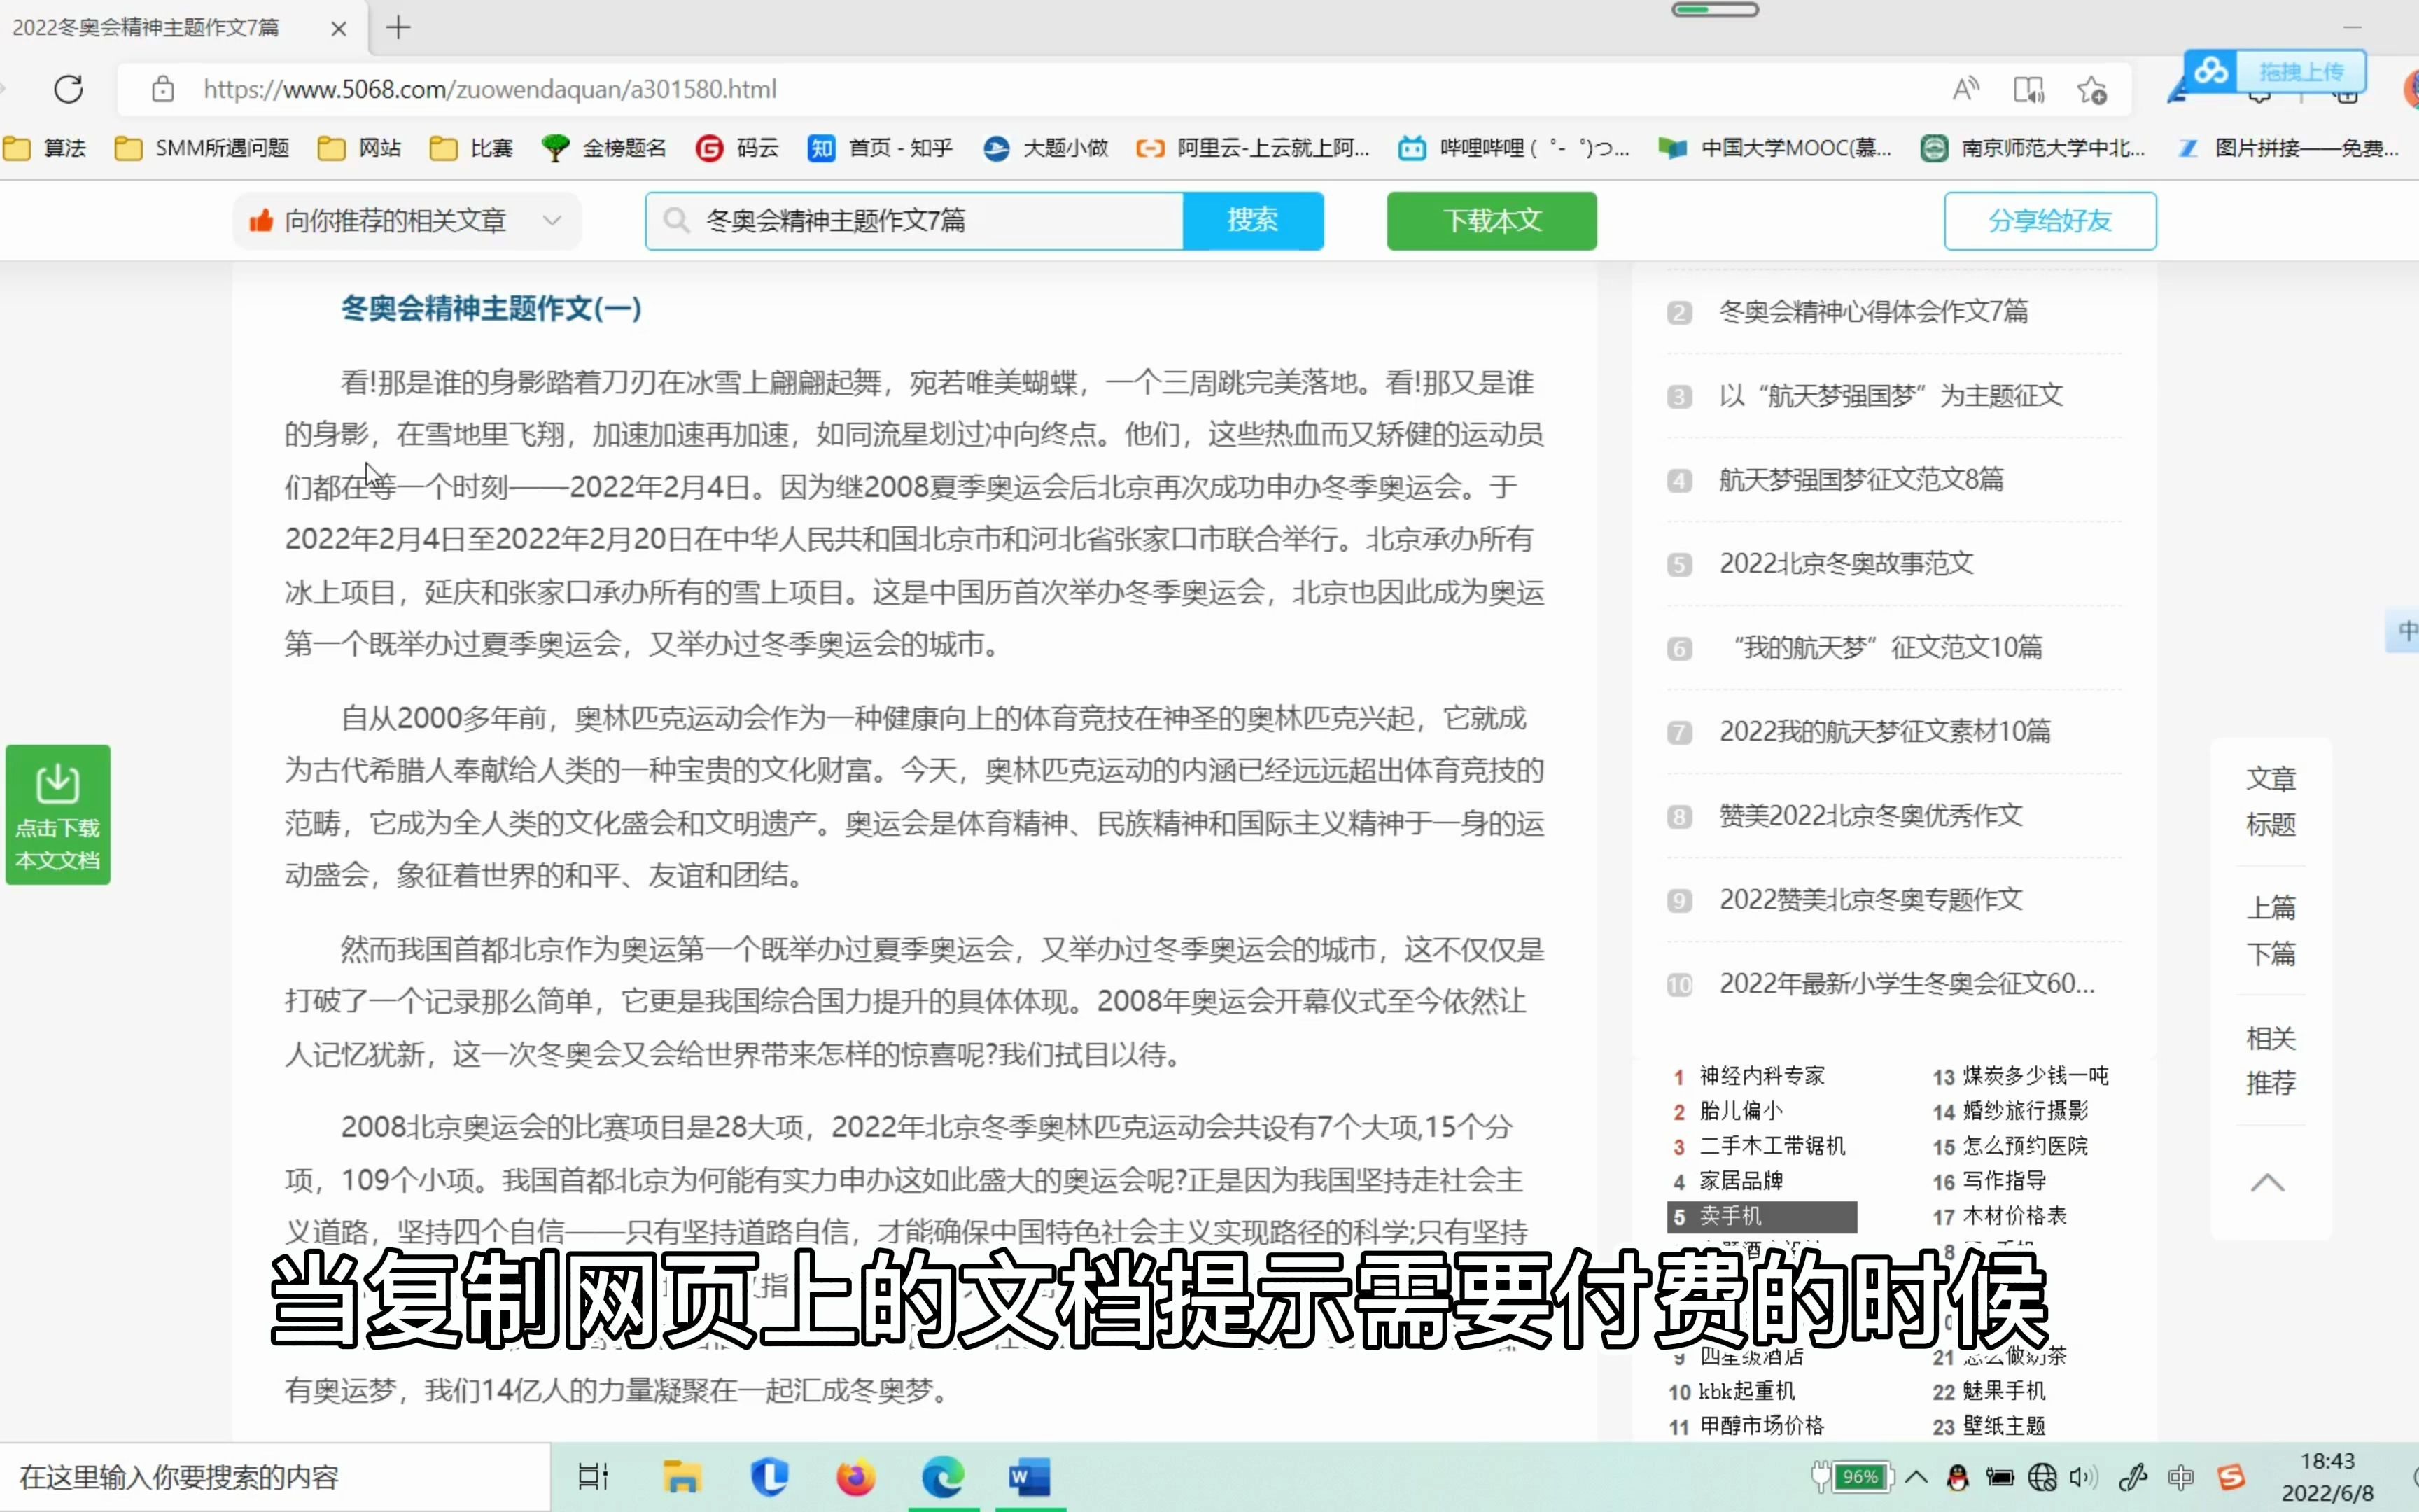Jump to 文章标题 in side navigation
2419x1512 pixels.
pyautogui.click(x=2270, y=801)
